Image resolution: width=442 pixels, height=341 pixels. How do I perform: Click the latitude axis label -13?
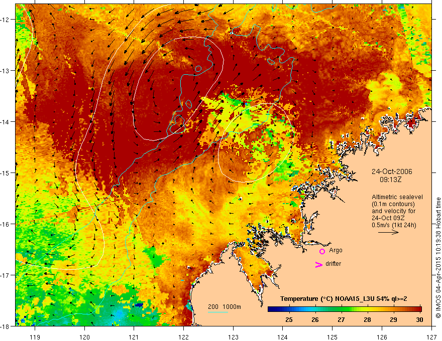click(5, 71)
